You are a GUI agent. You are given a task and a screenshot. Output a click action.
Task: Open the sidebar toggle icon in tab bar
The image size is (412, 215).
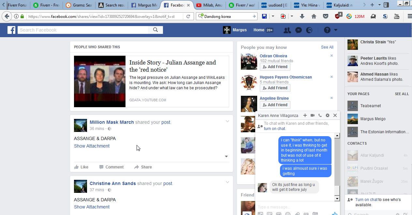[x=386, y=5]
